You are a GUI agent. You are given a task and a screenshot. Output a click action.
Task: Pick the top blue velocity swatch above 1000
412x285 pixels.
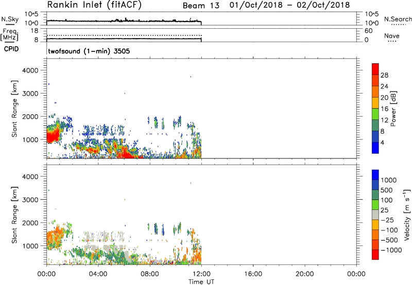click(x=375, y=175)
